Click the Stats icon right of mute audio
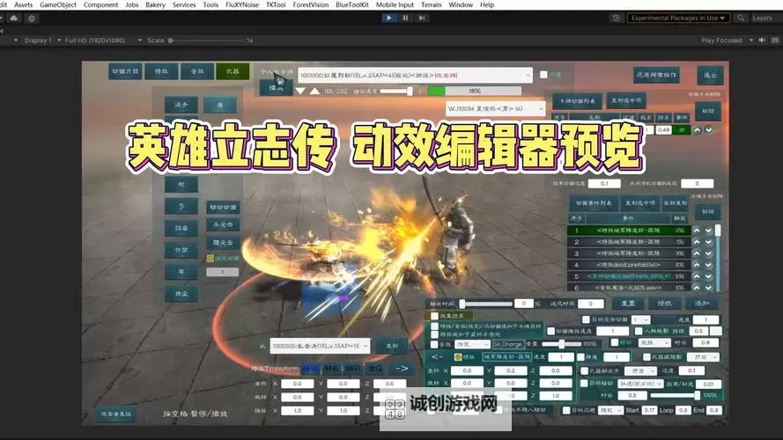This screenshot has height=440, width=783. click(774, 40)
